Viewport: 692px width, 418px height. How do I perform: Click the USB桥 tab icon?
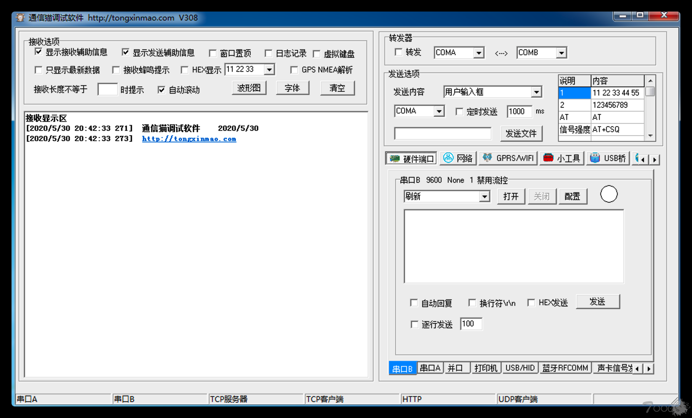595,158
